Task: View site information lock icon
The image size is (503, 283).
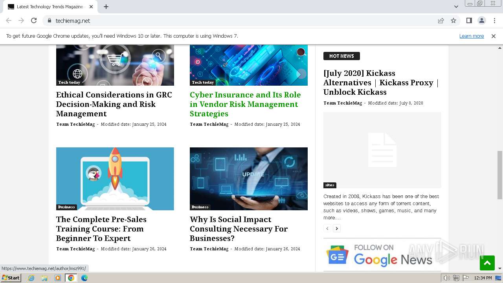Action: [x=49, y=20]
